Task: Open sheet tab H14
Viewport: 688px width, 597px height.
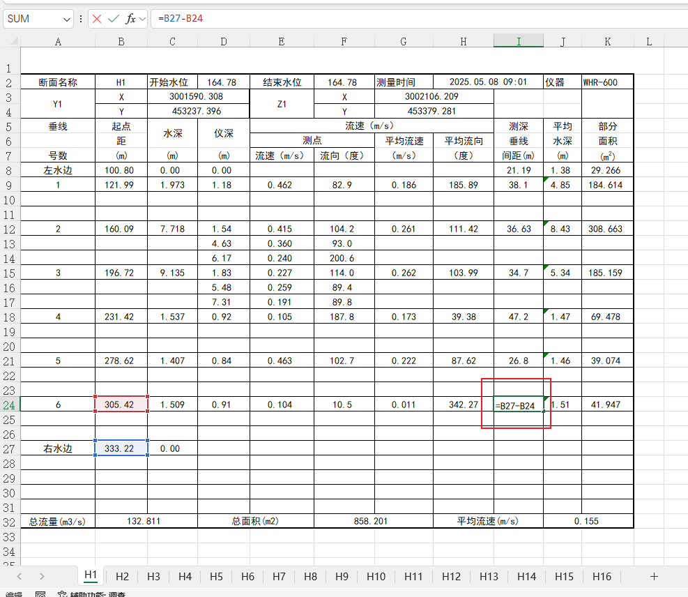Action: pos(526,576)
